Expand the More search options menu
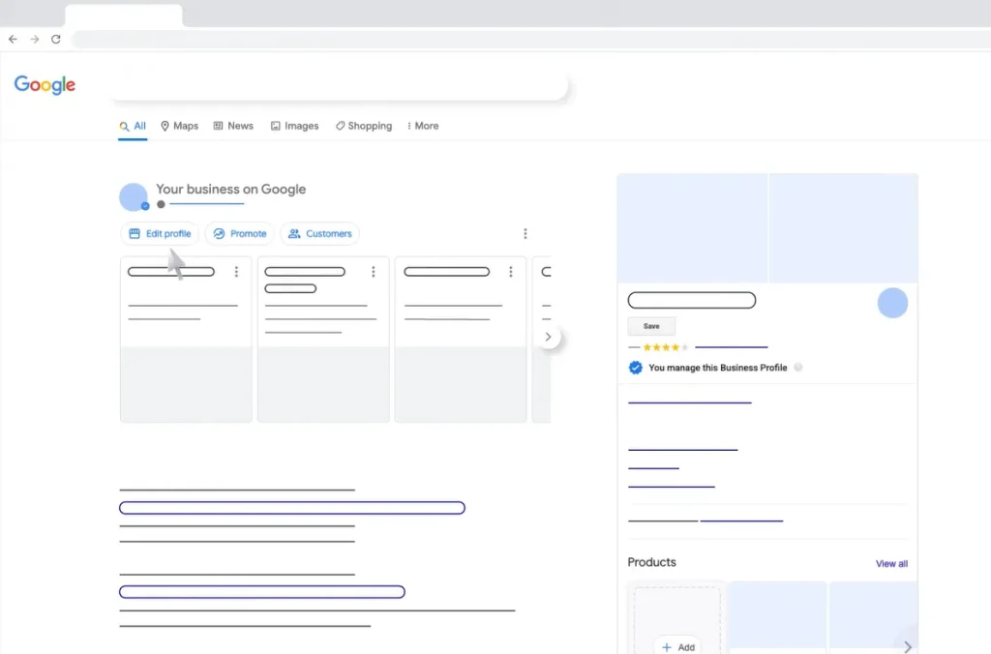The height and width of the screenshot is (654, 991). (x=423, y=126)
